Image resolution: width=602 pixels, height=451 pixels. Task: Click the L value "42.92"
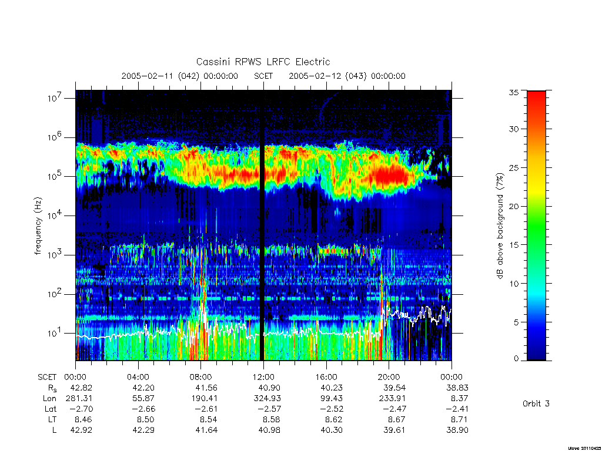(x=81, y=430)
